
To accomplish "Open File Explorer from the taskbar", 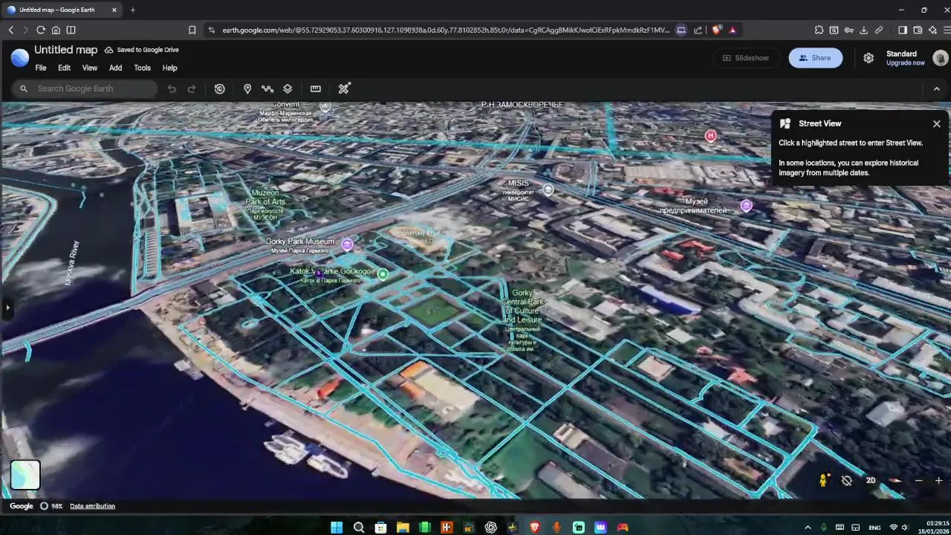I will coord(403,528).
